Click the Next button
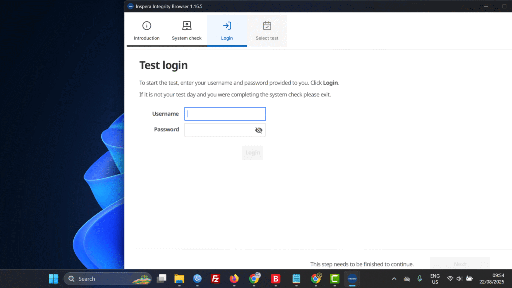The image size is (512, 288). (x=460, y=264)
